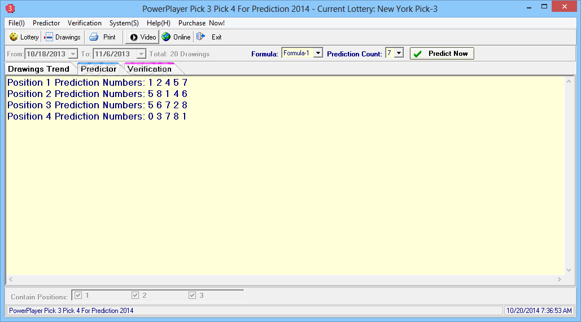Expand the To date dropdown
581x322 pixels.
[x=141, y=54]
